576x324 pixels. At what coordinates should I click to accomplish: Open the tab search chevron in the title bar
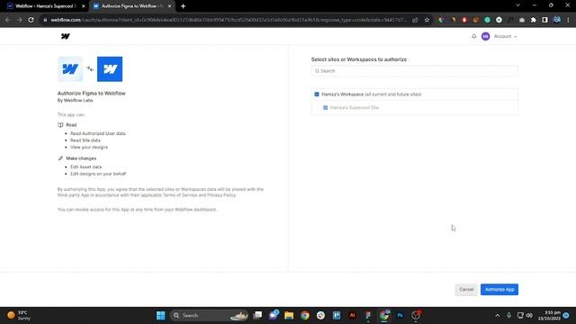517,5
